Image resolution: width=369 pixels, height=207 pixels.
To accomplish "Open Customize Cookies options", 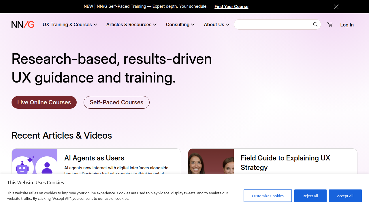I will 268,196.
